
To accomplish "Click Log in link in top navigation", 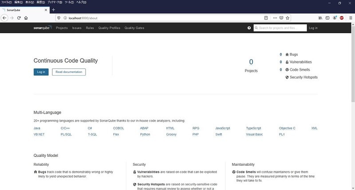I will pyautogui.click(x=313, y=28).
